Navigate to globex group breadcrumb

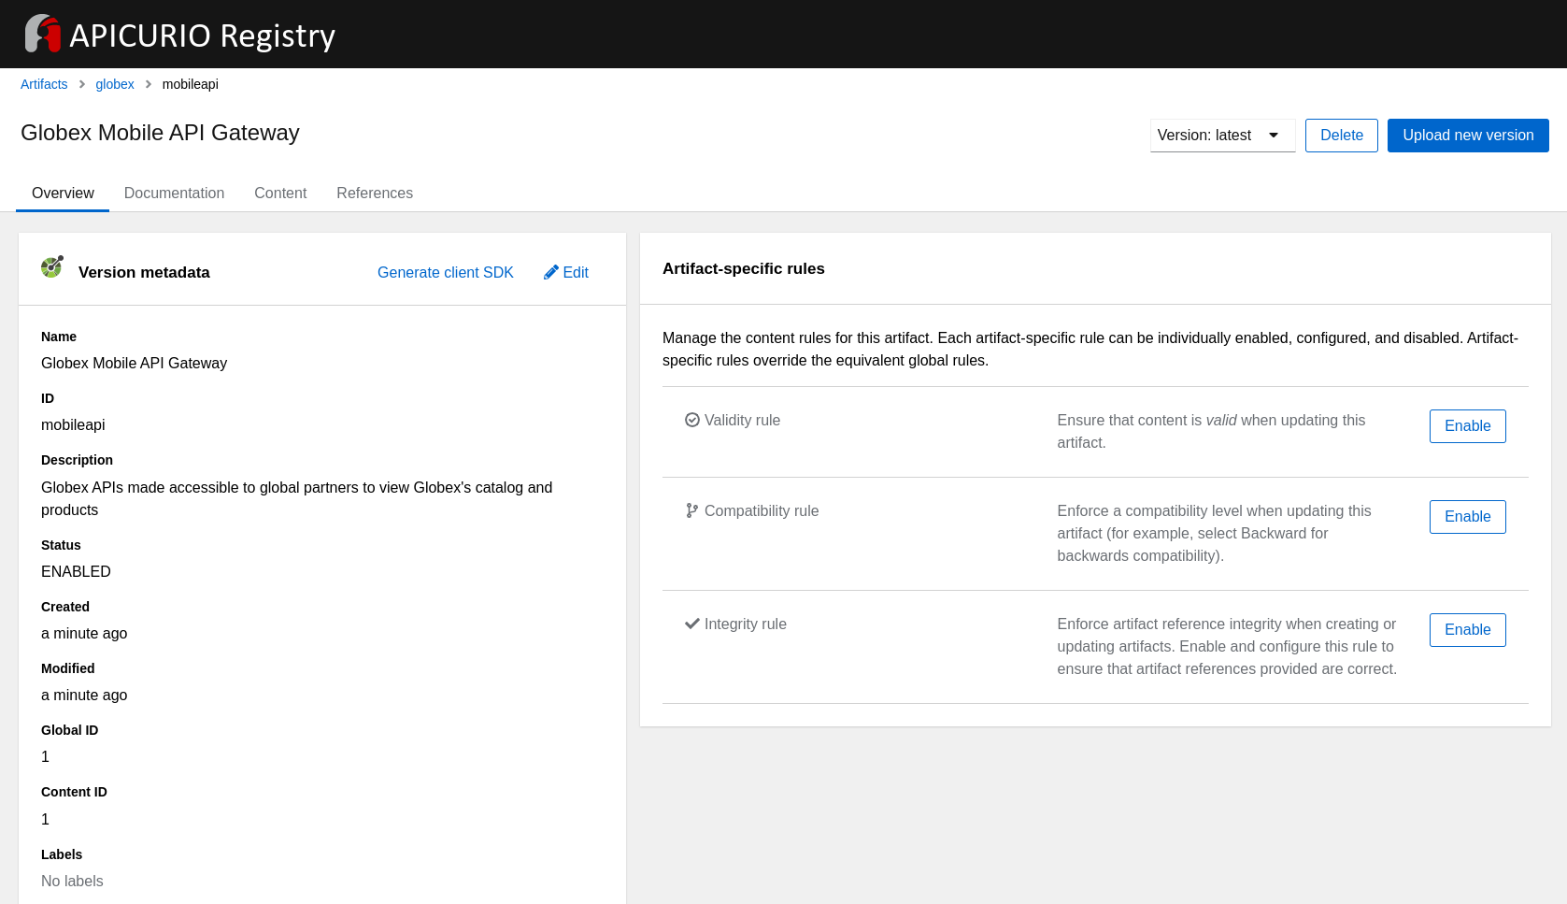pos(115,84)
